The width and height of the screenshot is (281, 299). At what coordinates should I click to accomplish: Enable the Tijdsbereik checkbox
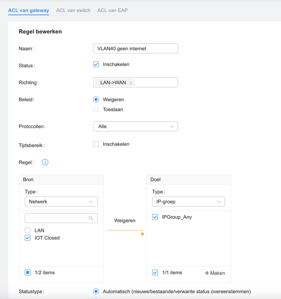(96, 144)
